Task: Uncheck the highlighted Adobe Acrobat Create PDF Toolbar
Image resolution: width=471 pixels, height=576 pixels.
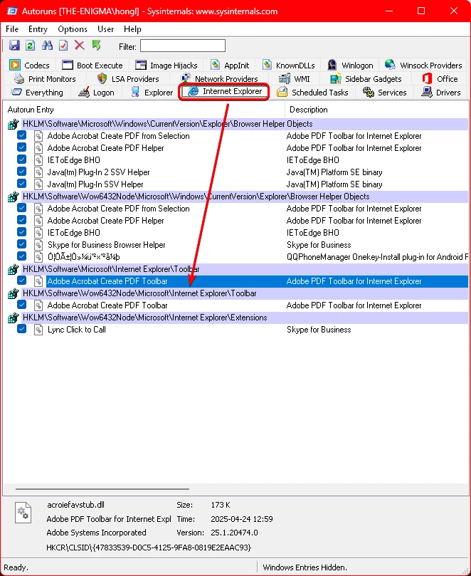Action: click(21, 281)
